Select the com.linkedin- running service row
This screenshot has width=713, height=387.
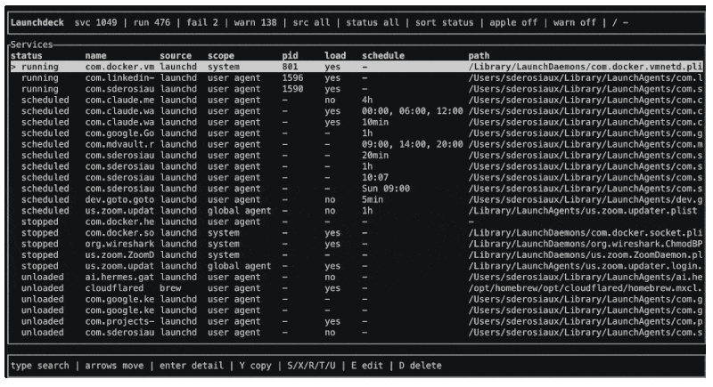pyautogui.click(x=356, y=77)
